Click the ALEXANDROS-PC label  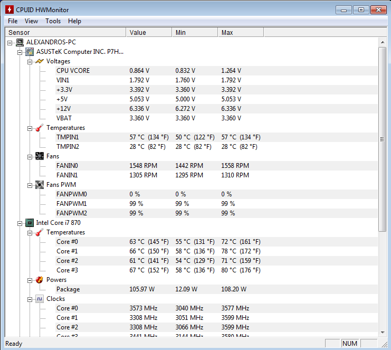(x=51, y=42)
